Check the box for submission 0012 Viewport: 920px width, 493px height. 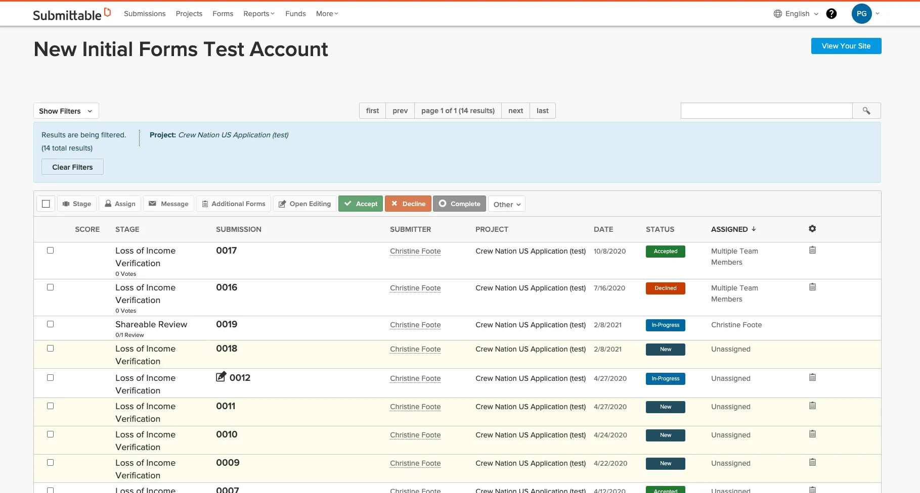[x=50, y=378]
